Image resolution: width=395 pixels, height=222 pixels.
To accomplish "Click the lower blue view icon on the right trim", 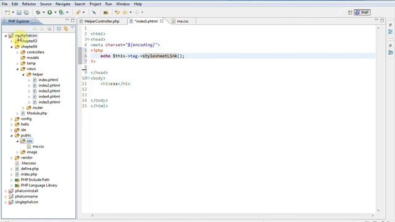I will [x=391, y=52].
